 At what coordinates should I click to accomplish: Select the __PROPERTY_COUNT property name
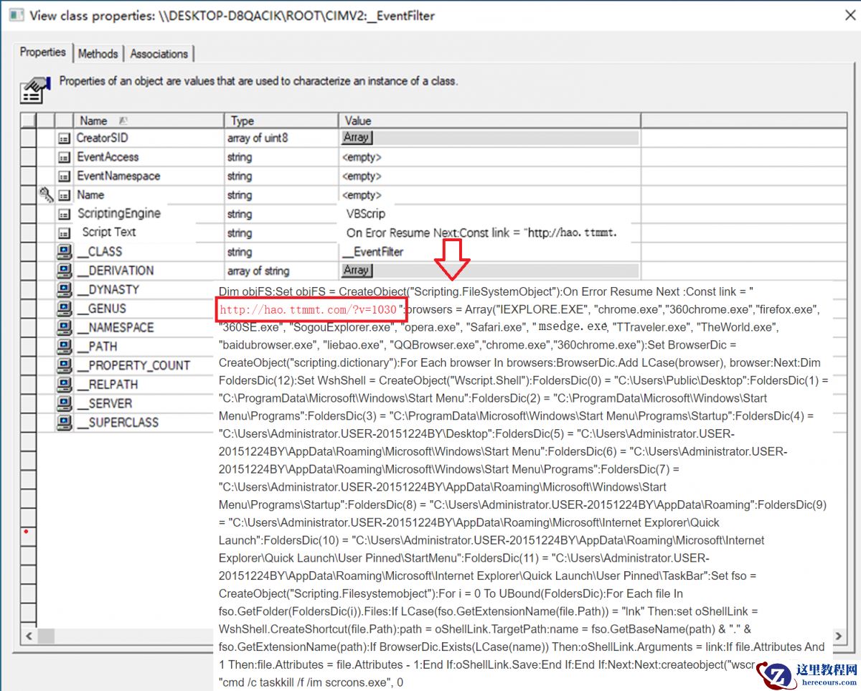(x=134, y=365)
